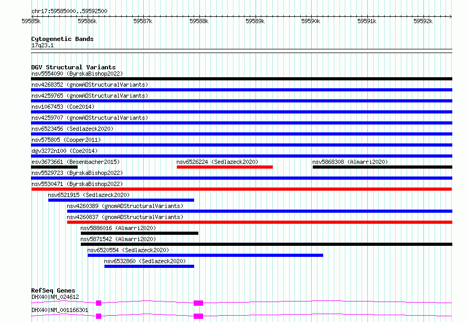The width and height of the screenshot is (467, 322).
Task: Click the RefSeq Genes track title
Action: (x=54, y=290)
